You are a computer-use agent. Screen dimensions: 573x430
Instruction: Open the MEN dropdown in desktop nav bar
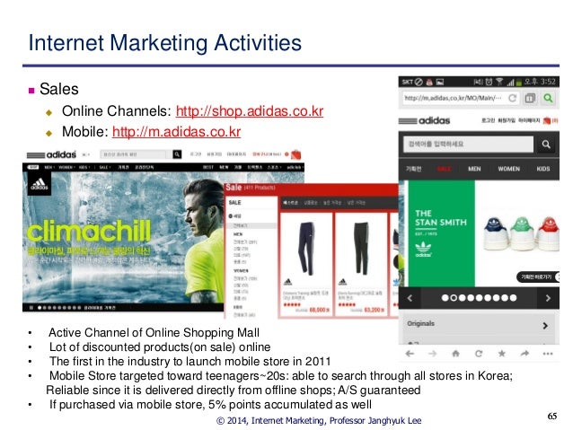click(48, 167)
